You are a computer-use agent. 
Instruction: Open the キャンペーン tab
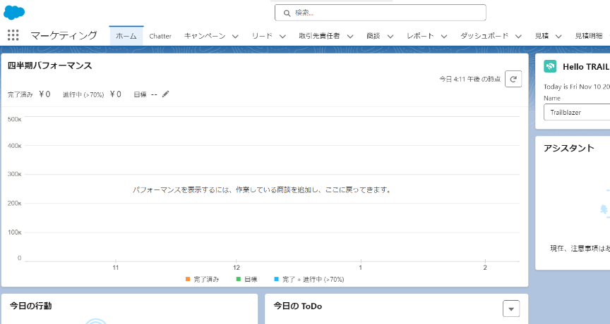(x=205, y=36)
